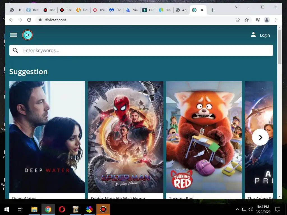
Task: Show next suggestions with the right arrow
Action: pyautogui.click(x=260, y=137)
